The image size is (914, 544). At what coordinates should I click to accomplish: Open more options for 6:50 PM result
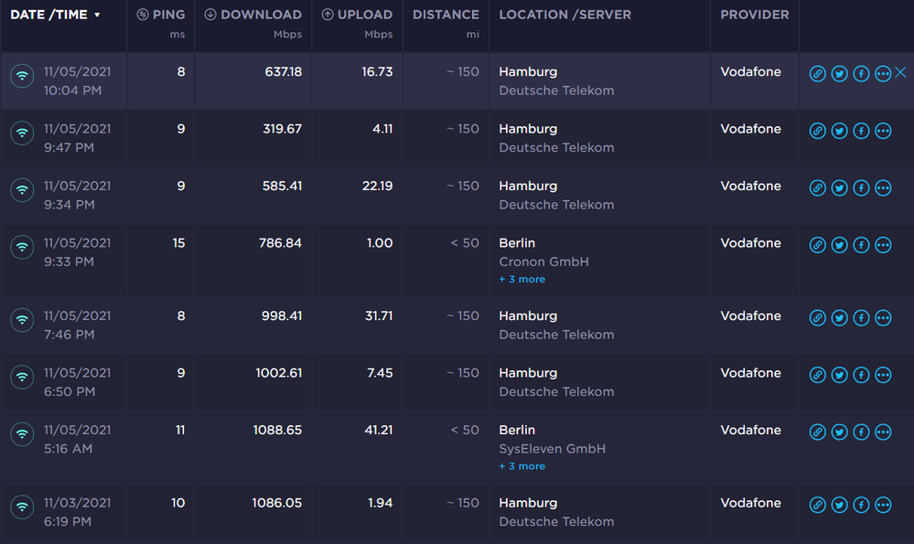point(883,375)
